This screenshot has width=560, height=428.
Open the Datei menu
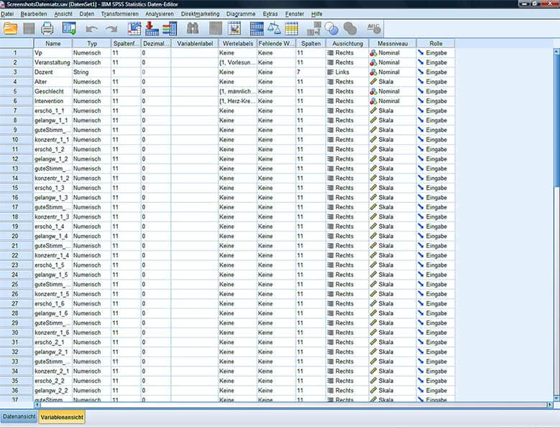pyautogui.click(x=6, y=14)
